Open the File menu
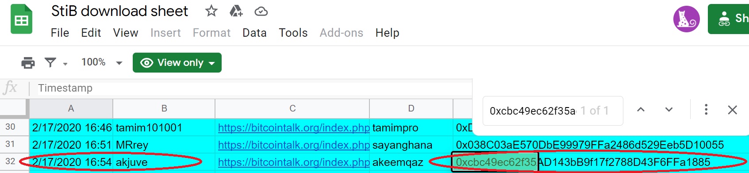The image size is (749, 173). coord(60,33)
